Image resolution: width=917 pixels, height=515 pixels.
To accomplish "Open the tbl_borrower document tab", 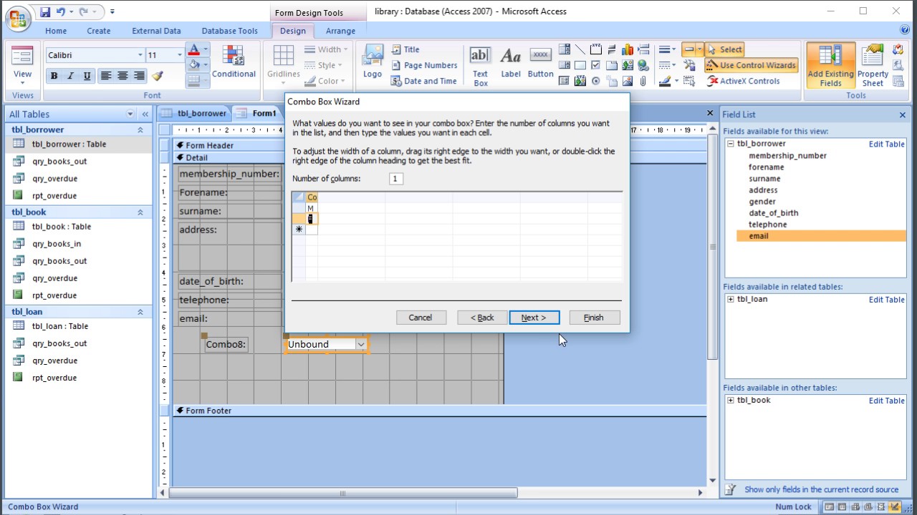I will coord(194,113).
